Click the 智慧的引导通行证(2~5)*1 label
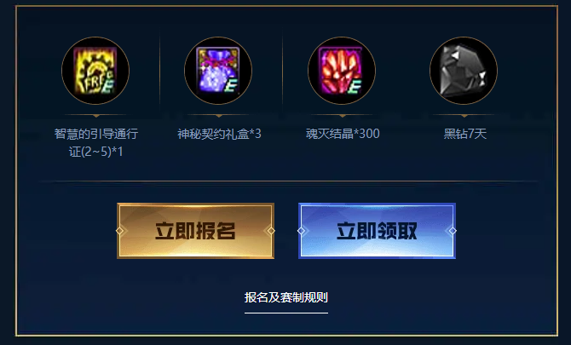Viewport: 571px width, 345px height. tap(96, 142)
